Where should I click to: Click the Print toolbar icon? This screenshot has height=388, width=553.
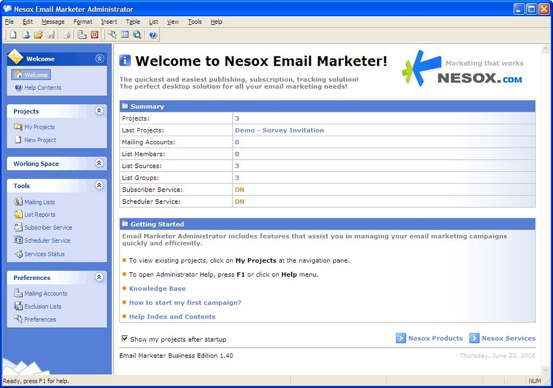(x=66, y=34)
